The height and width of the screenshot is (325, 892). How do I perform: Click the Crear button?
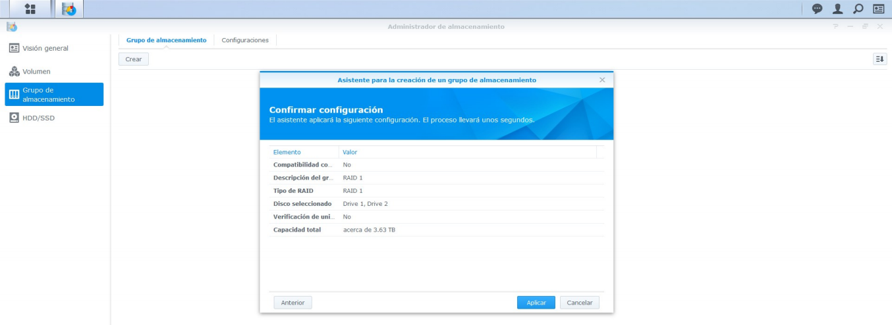tap(134, 59)
